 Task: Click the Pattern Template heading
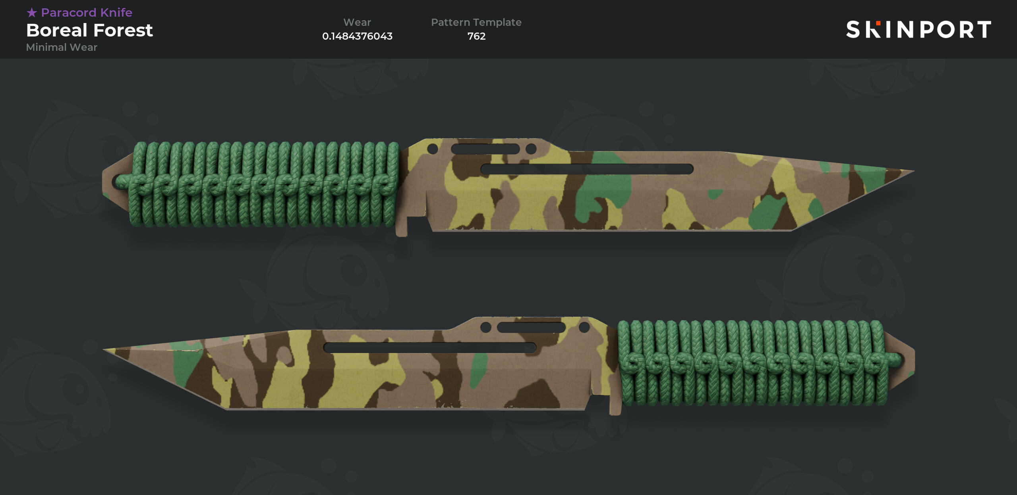pos(476,22)
